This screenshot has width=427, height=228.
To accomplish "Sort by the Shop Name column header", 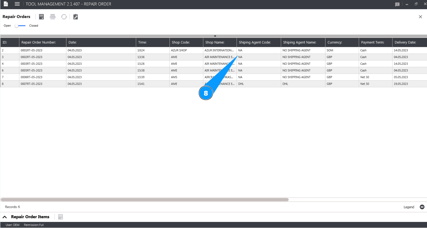I will pyautogui.click(x=220, y=42).
